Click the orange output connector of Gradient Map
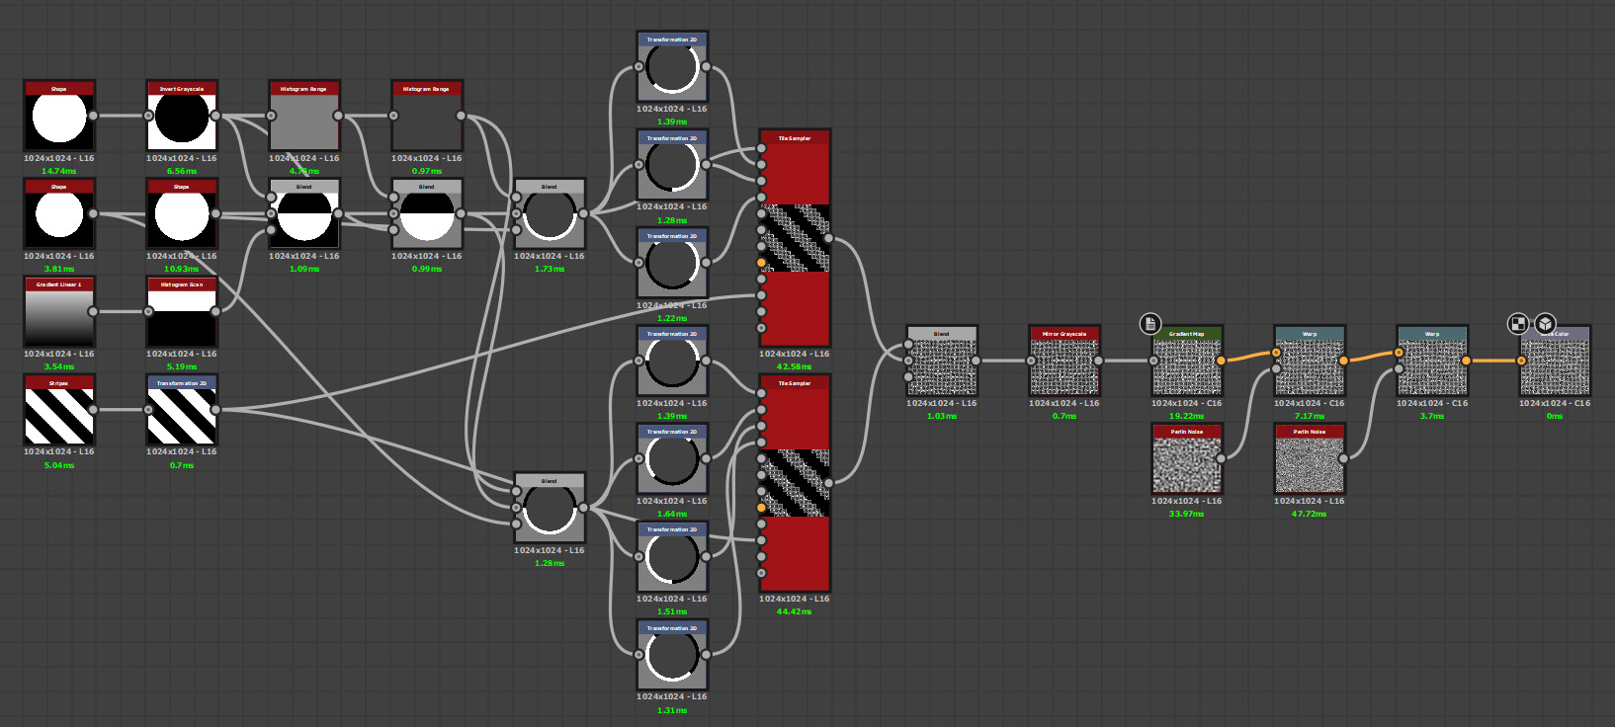 point(1221,361)
